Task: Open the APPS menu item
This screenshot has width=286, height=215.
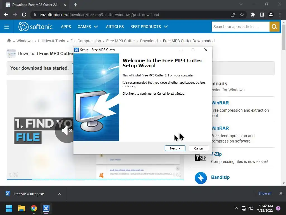Action: (x=66, y=27)
